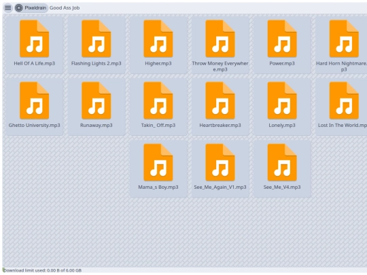Open the Flashing Lights 2.mp3 file icon
Image resolution: width=367 pixels, height=275 pixels.
pos(97,39)
